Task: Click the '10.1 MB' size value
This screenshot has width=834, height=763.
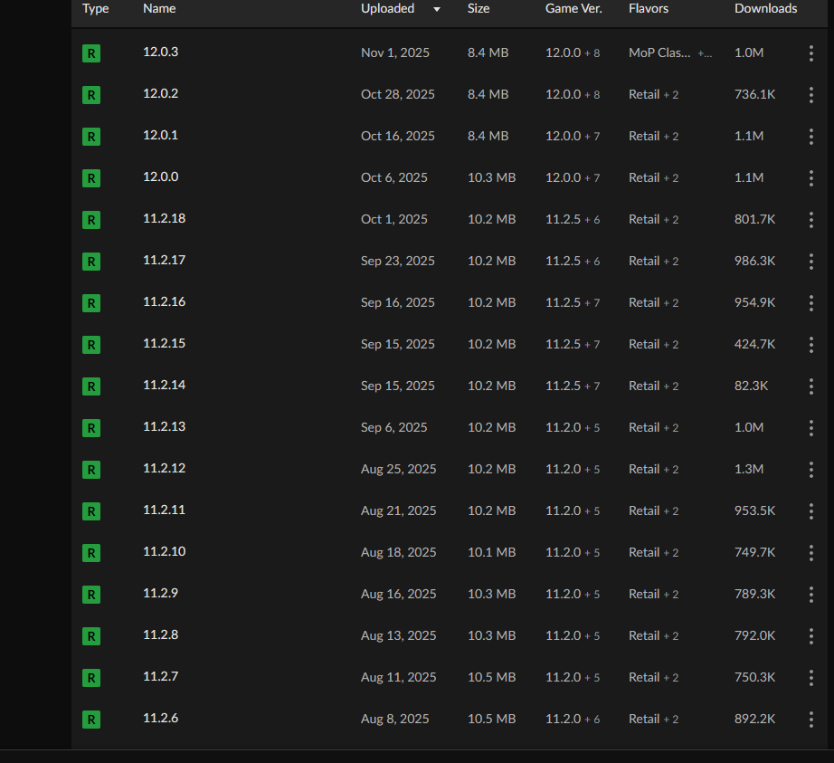Action: (491, 553)
